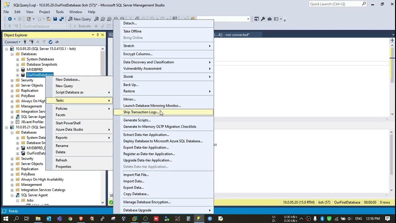The width and height of the screenshot is (396, 223).
Task: Open the Connect dropdown in Object Explorer
Action: tap(12, 42)
